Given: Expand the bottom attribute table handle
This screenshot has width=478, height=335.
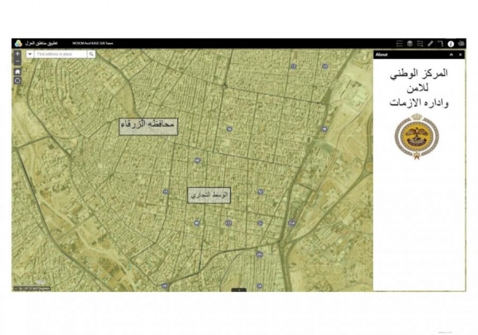Looking at the screenshot, I should click(239, 289).
